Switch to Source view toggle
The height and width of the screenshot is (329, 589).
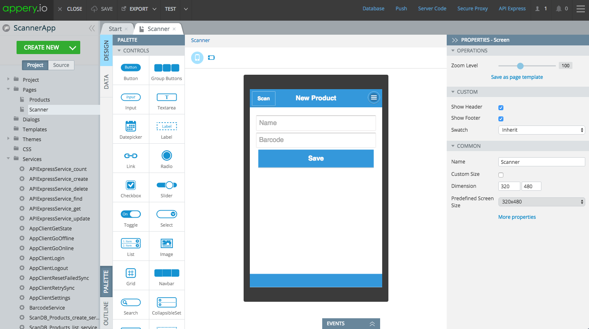click(x=61, y=65)
